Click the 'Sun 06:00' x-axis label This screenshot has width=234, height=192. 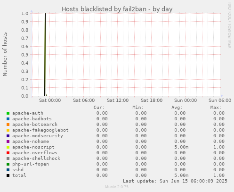[220, 100]
